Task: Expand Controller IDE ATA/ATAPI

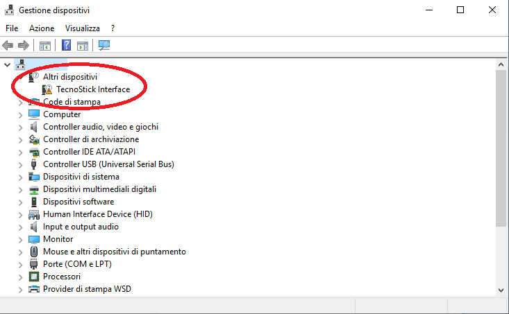Action: point(20,152)
